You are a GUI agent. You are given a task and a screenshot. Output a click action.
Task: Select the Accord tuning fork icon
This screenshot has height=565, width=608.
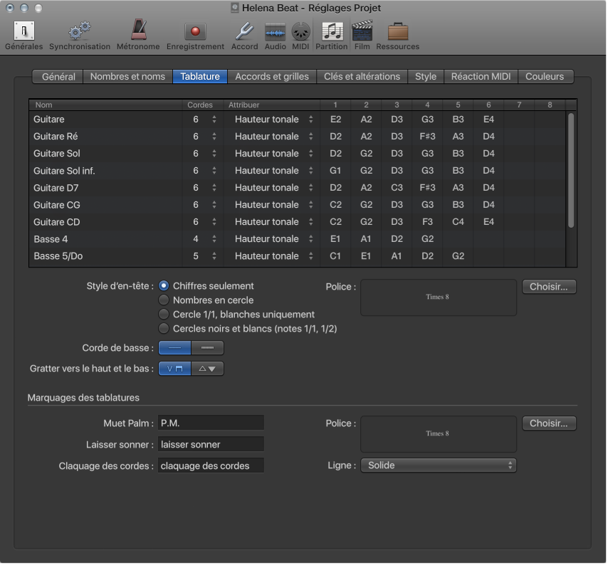(x=244, y=36)
